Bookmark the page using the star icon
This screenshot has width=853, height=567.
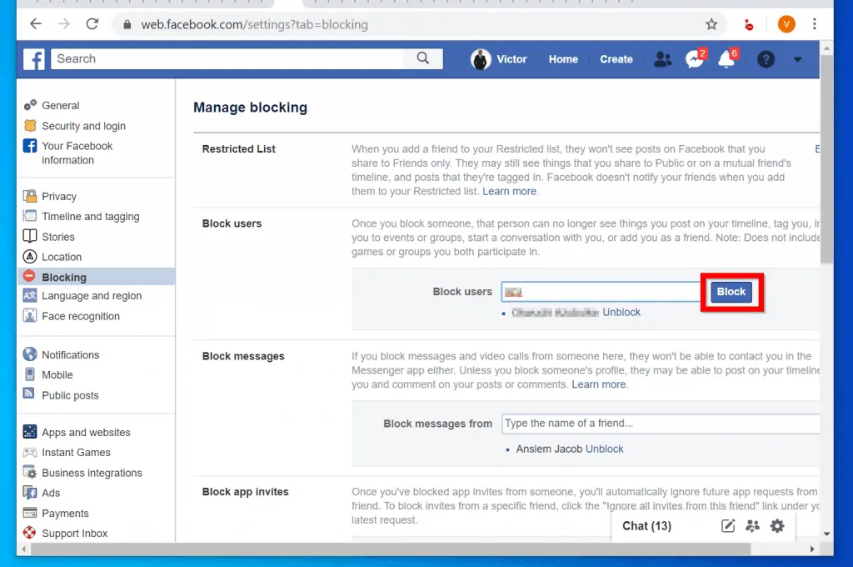[710, 24]
